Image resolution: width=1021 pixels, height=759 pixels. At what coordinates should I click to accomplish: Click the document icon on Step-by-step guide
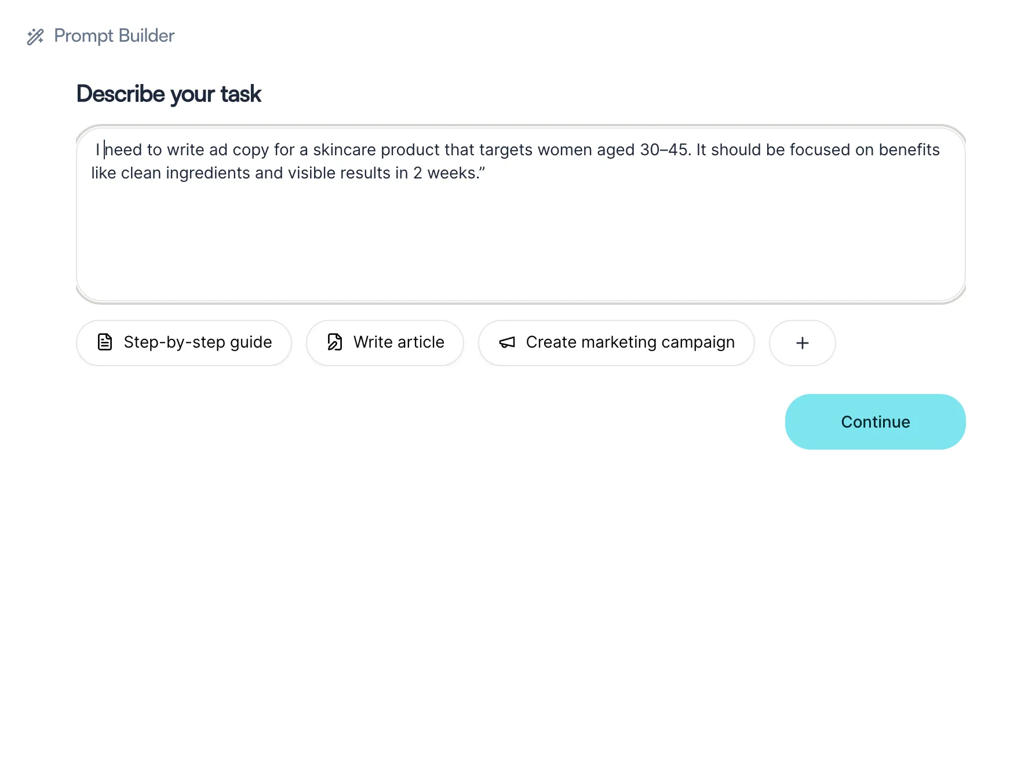coord(105,342)
